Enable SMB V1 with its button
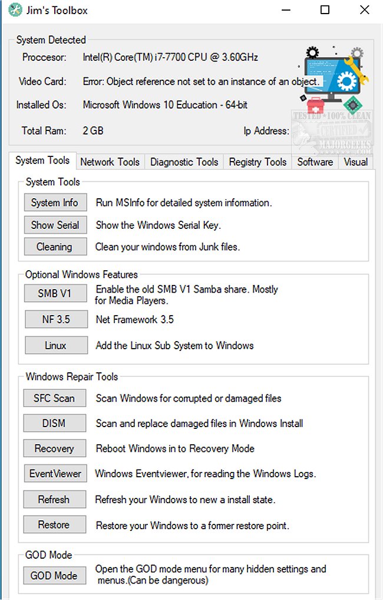 (x=55, y=293)
